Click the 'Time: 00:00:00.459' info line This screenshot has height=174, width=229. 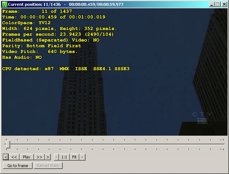point(54,17)
